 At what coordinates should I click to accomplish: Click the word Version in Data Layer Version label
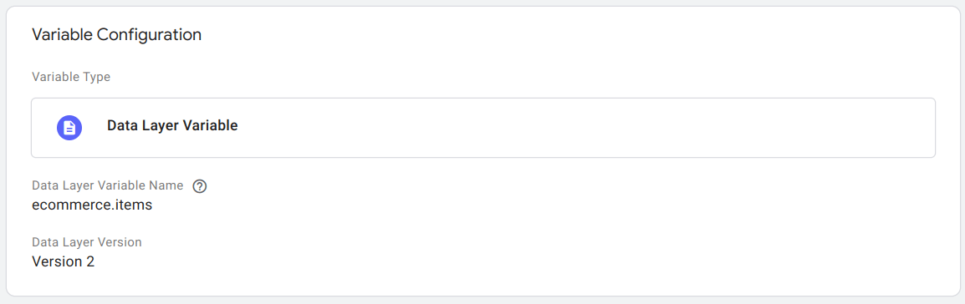(120, 242)
